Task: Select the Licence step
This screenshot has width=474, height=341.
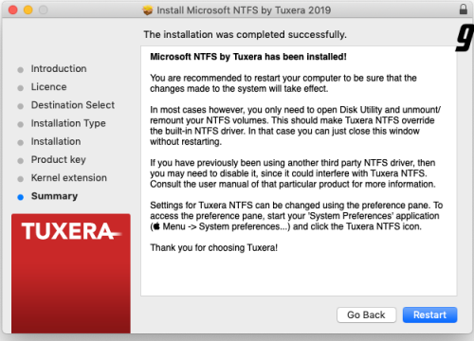Action: pyautogui.click(x=48, y=87)
